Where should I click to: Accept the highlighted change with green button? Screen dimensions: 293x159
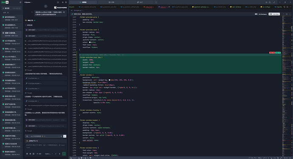point(278,53)
